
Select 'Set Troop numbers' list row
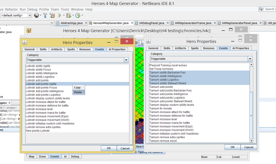click(x=199, y=69)
